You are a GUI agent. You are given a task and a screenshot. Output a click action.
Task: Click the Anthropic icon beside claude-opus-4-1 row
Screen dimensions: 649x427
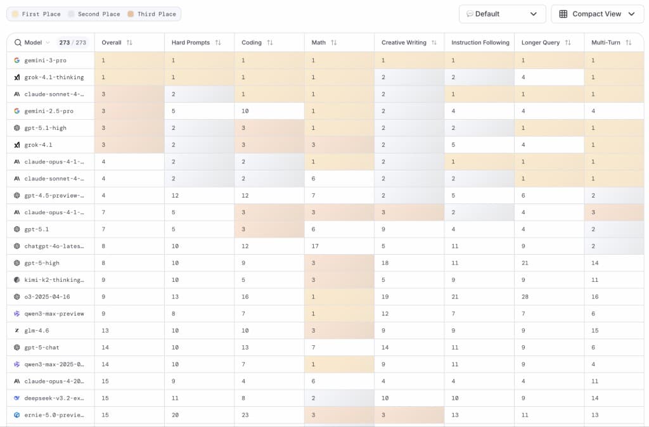coord(16,162)
